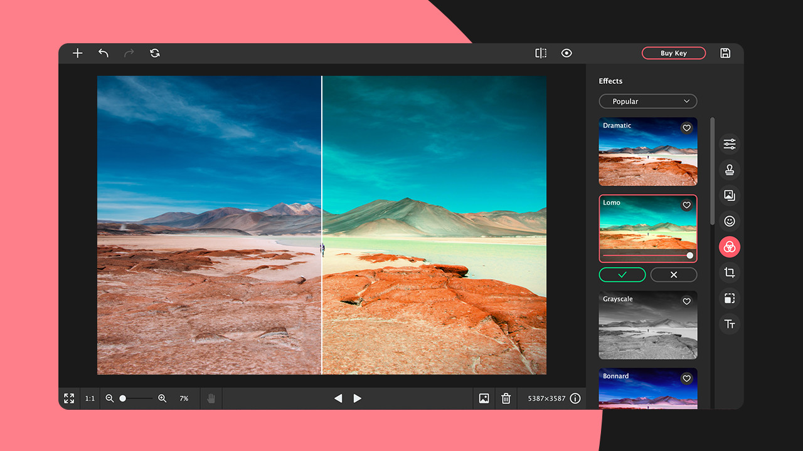Open the Stickers panel with the smiley icon

click(x=730, y=220)
